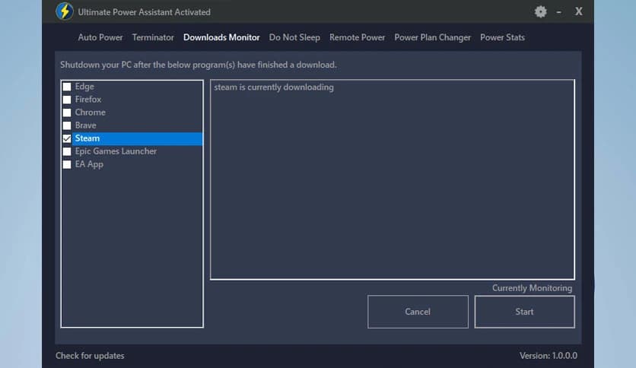Select the Firefox list row label
Viewport: 636px width, 368px height.
[x=88, y=100]
